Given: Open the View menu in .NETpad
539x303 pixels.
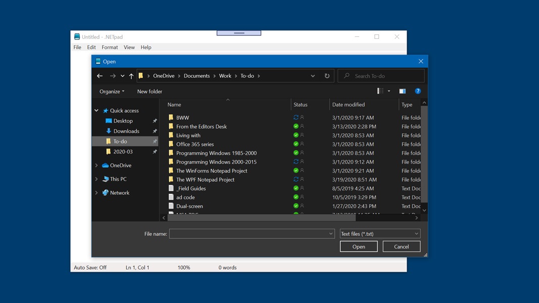Looking at the screenshot, I should coord(129,47).
